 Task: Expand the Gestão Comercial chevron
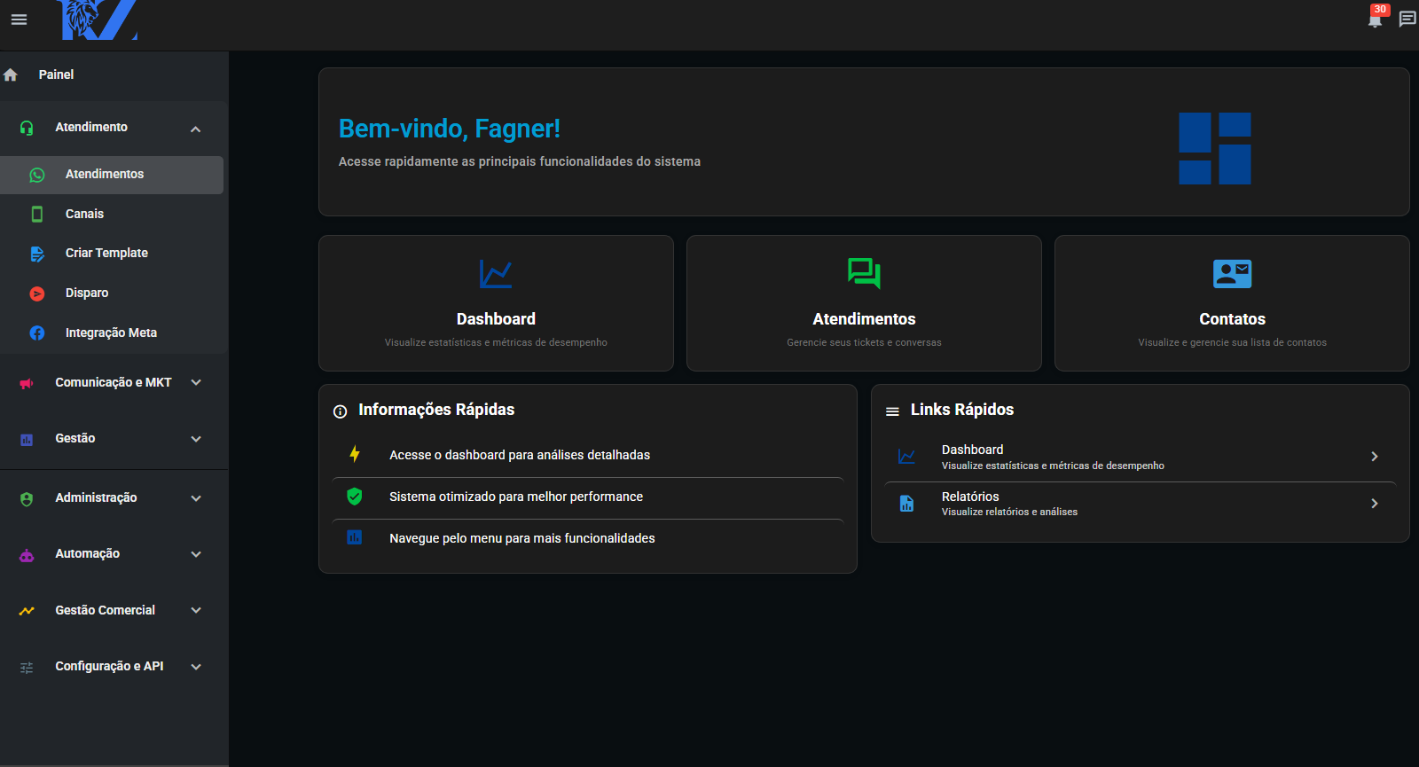[x=196, y=610]
